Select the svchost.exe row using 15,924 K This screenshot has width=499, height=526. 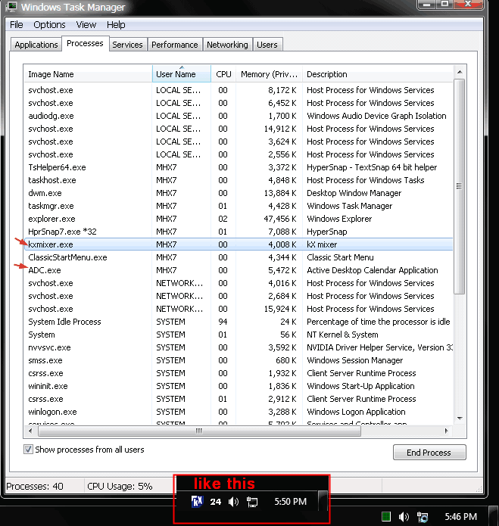click(x=239, y=309)
